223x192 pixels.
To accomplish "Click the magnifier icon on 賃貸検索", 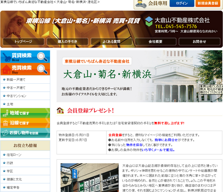I will (x=42, y=57).
